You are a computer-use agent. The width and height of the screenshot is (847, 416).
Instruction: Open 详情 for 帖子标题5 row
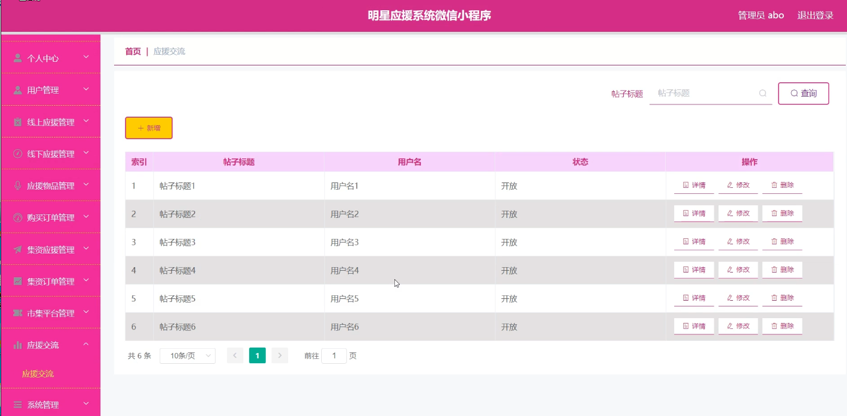(x=694, y=298)
